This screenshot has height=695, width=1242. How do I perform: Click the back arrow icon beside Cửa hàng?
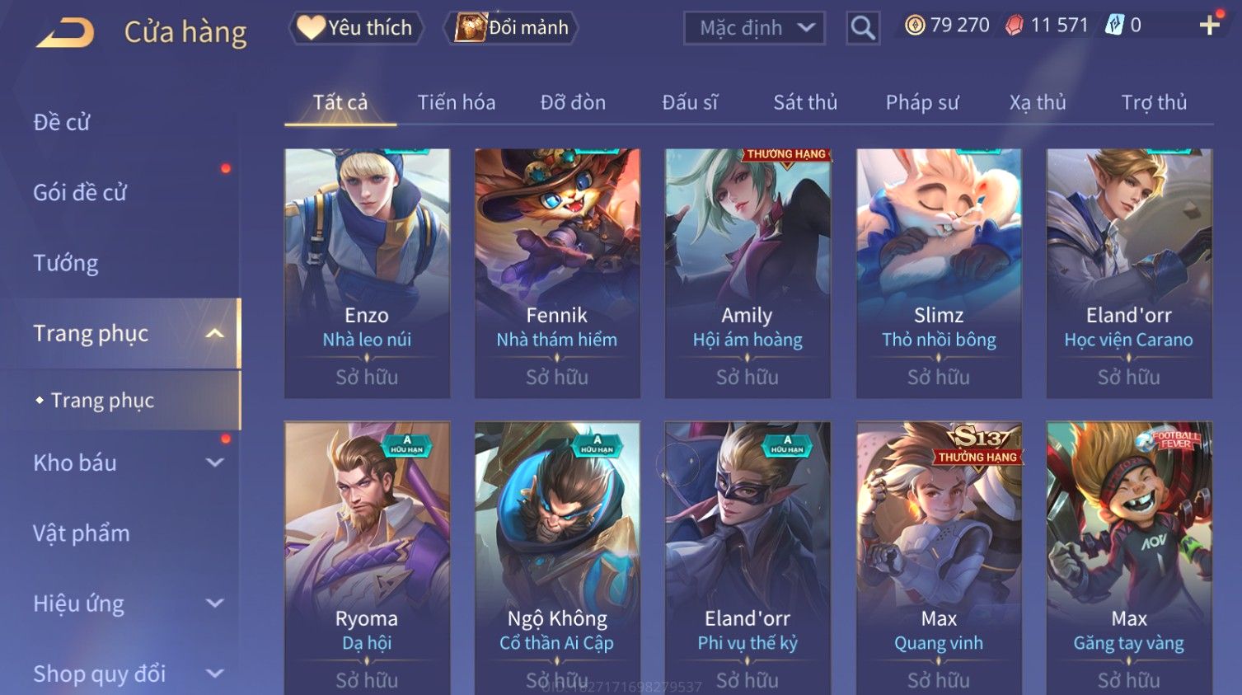65,33
